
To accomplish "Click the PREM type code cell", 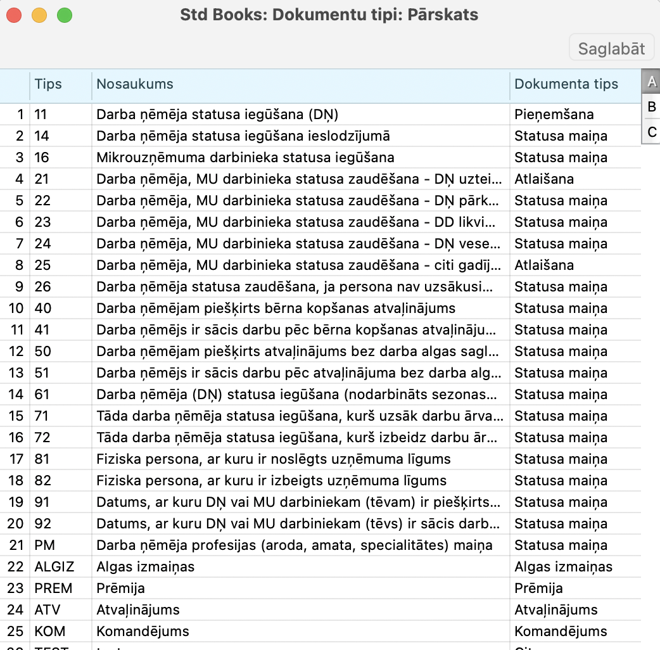I will click(x=53, y=589).
